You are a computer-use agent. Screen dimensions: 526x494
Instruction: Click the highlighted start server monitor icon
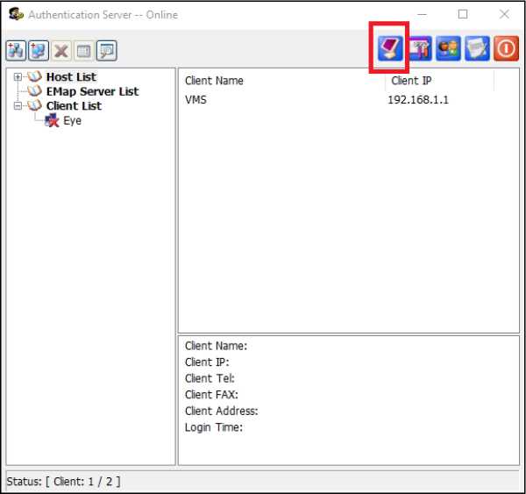pos(390,48)
